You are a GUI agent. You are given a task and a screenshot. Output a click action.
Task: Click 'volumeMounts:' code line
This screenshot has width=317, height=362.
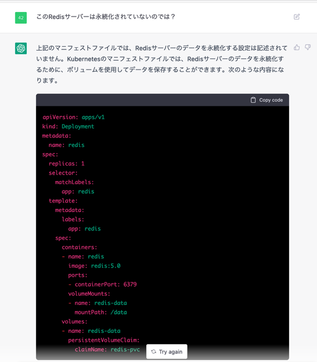[x=89, y=294]
